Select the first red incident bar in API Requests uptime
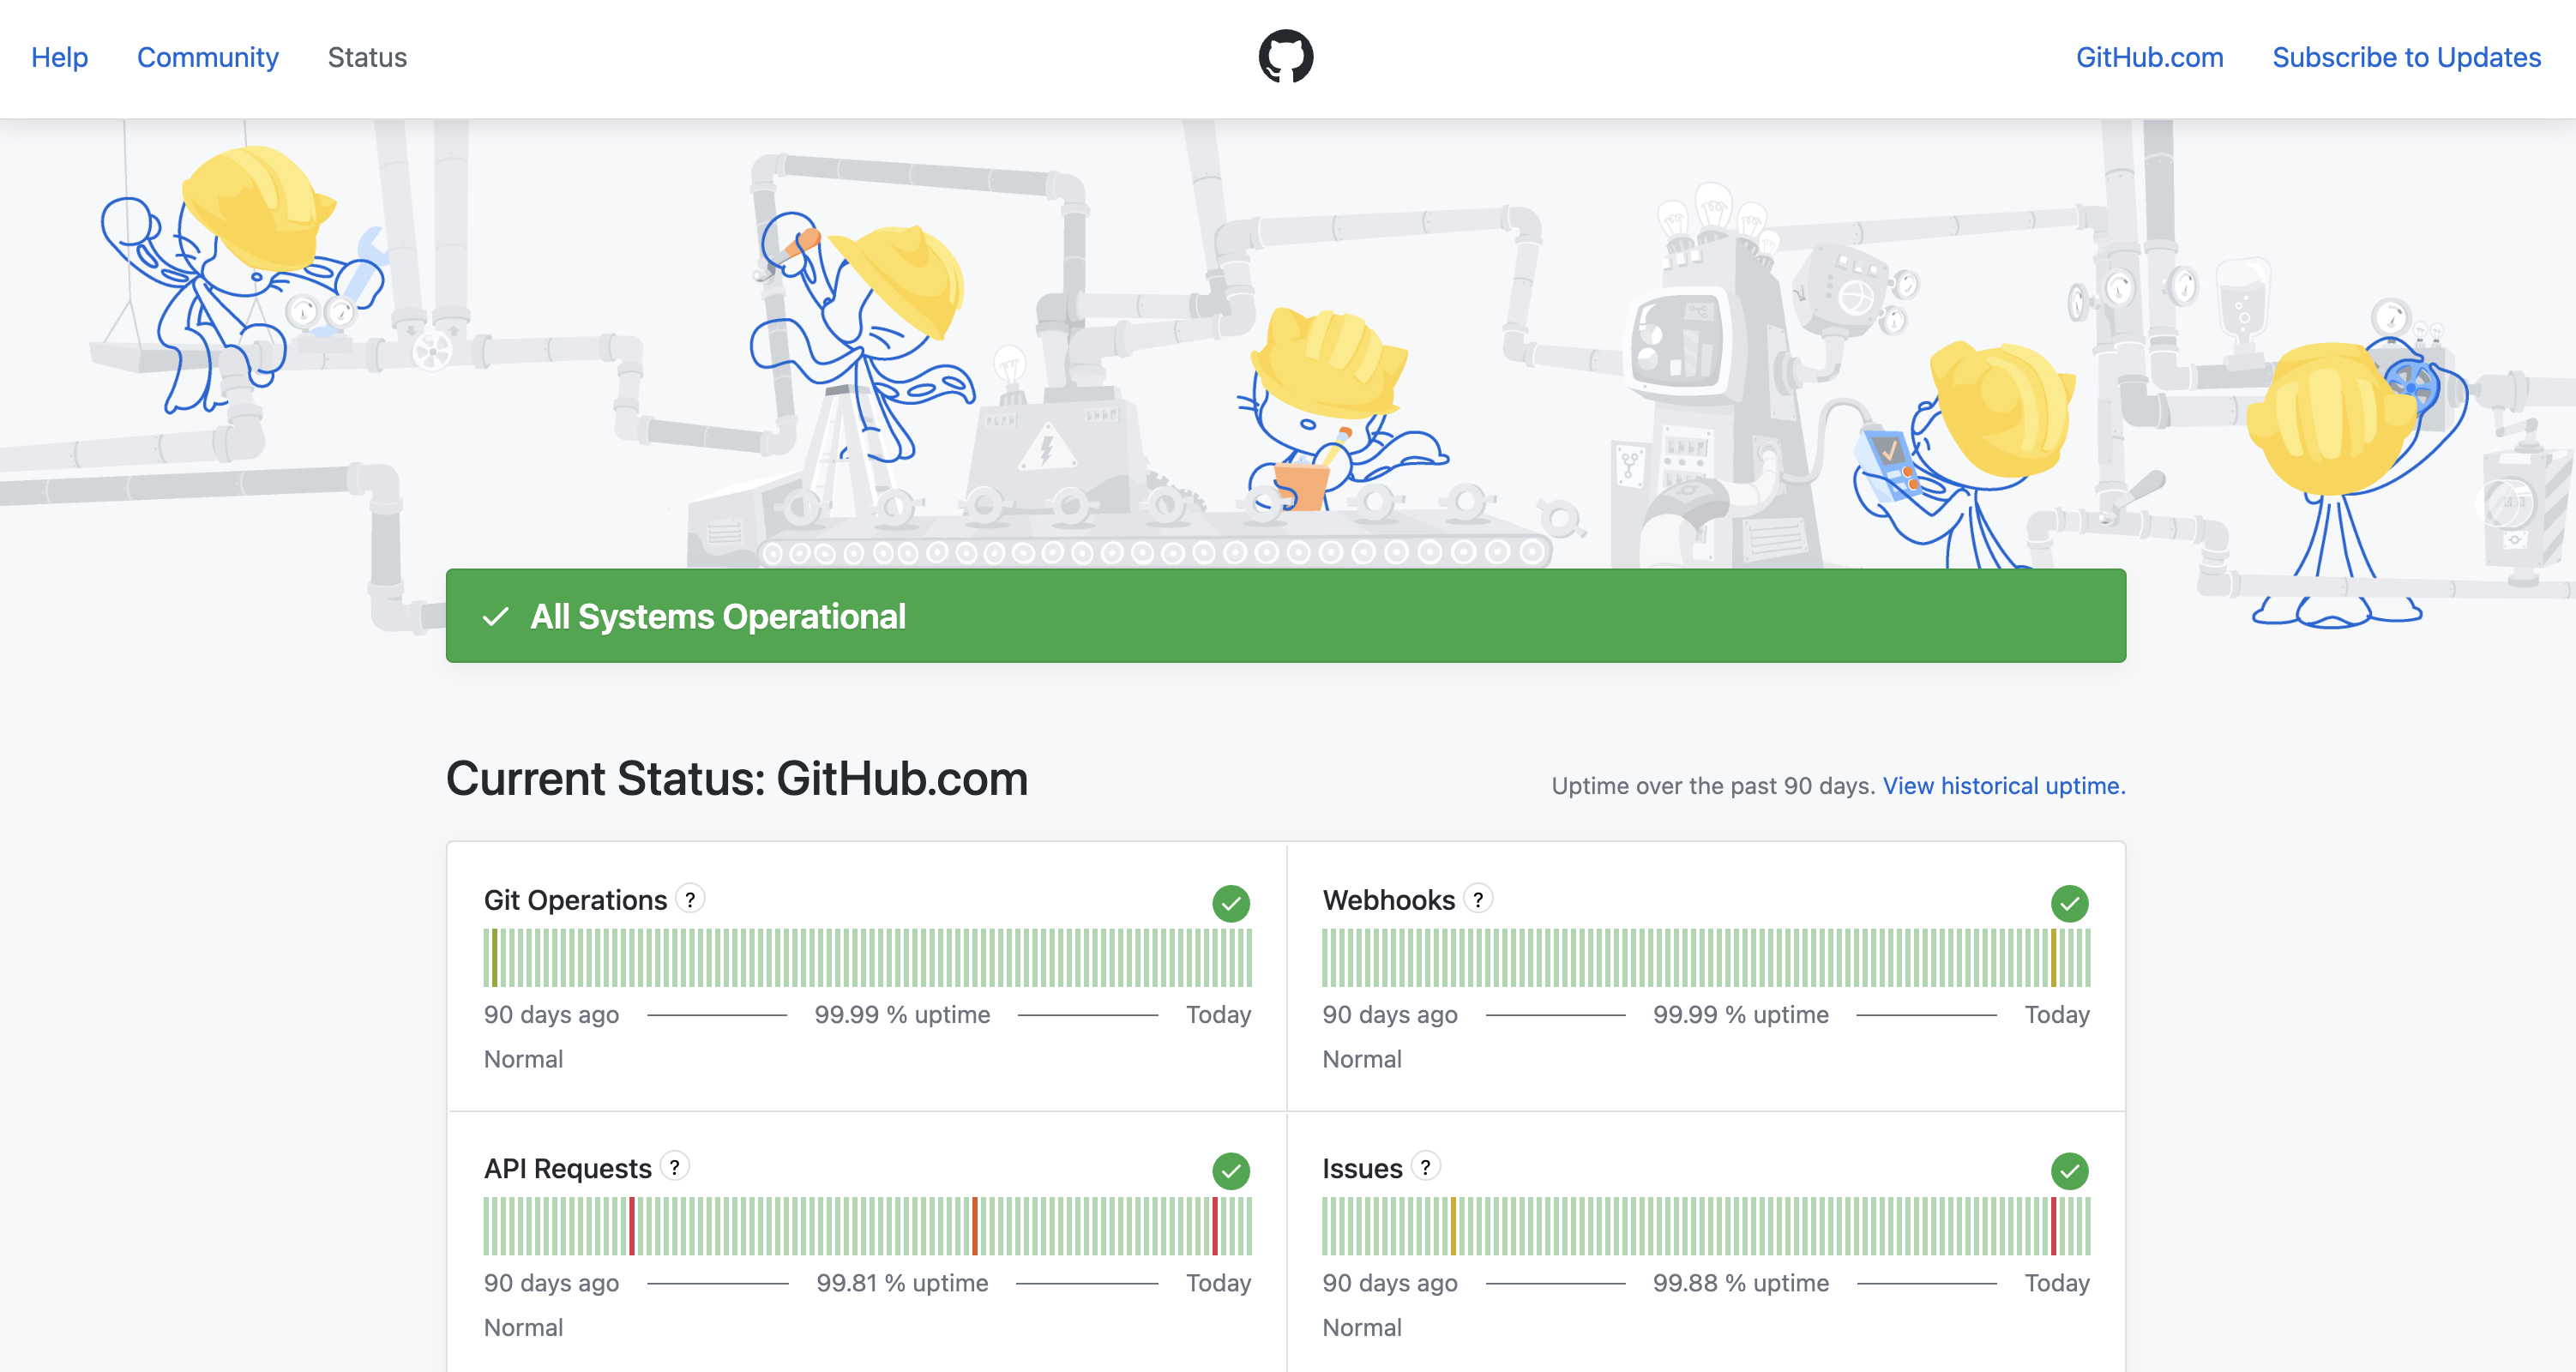 click(x=632, y=1226)
